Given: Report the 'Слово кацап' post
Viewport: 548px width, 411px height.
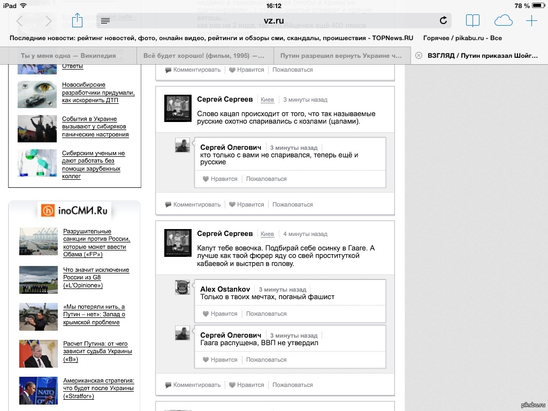Looking at the screenshot, I should 293,204.
